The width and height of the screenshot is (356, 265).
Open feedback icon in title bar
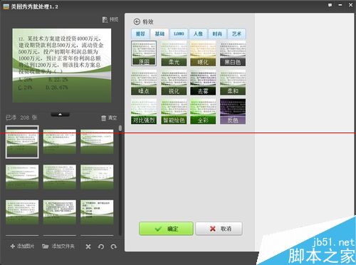(330, 5)
